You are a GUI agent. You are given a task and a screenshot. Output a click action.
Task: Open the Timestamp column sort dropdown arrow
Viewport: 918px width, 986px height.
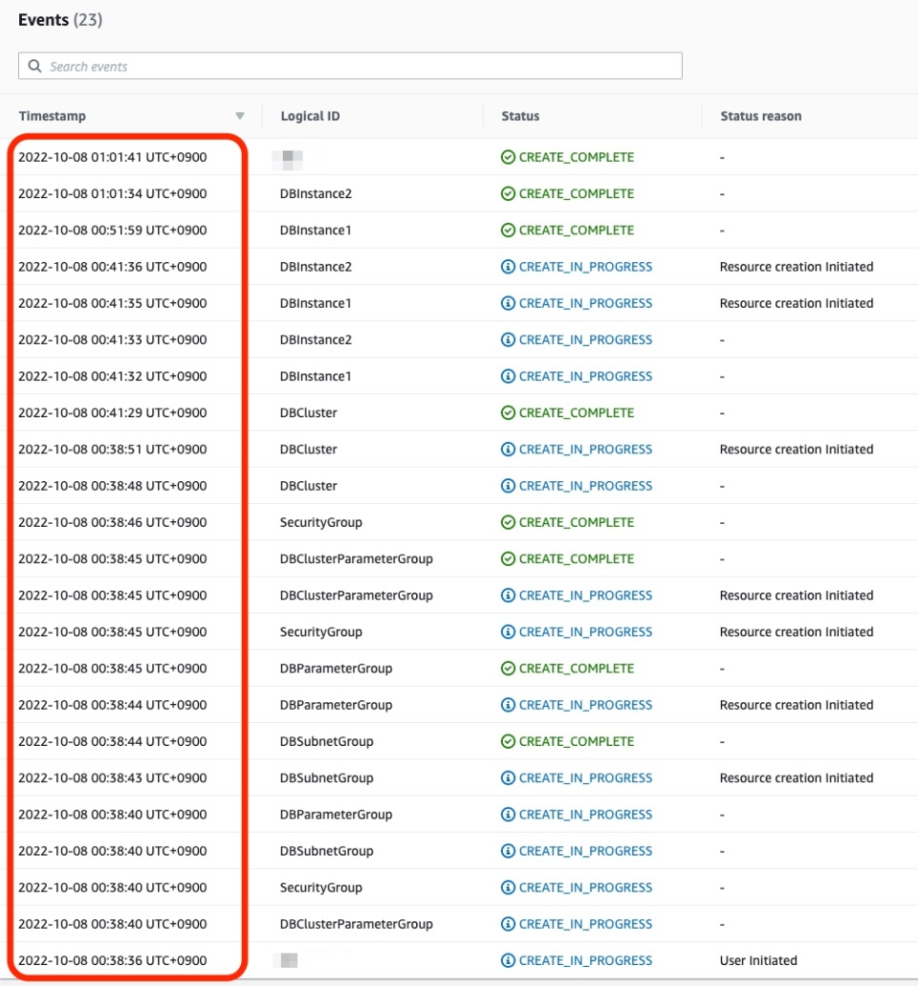240,115
